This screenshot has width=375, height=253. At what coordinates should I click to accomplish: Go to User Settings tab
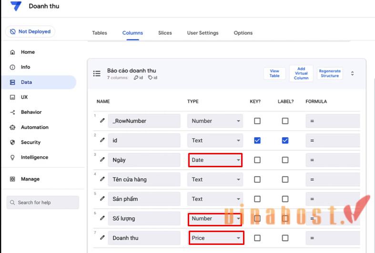tap(203, 33)
